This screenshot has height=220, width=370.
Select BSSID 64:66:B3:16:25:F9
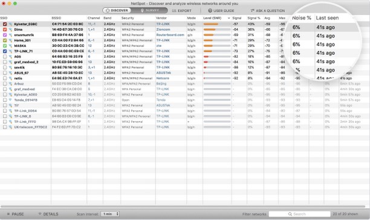pos(67,57)
